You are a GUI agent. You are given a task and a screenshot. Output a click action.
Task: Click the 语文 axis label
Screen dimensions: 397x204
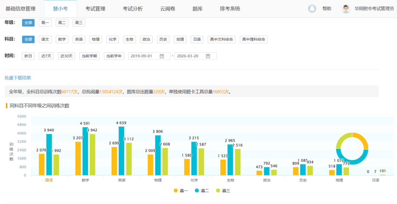[x=49, y=180]
